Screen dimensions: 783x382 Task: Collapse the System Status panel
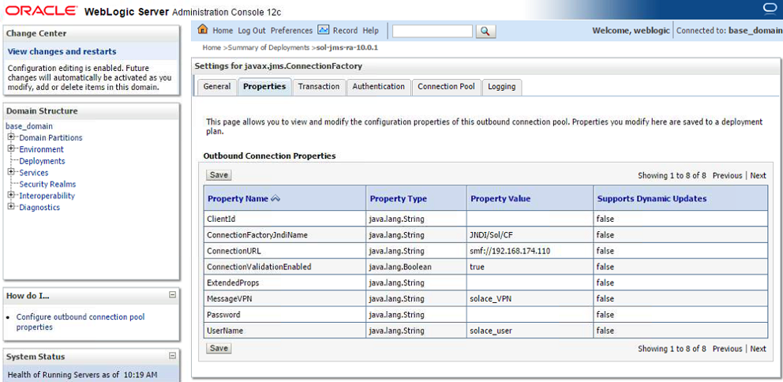point(172,356)
